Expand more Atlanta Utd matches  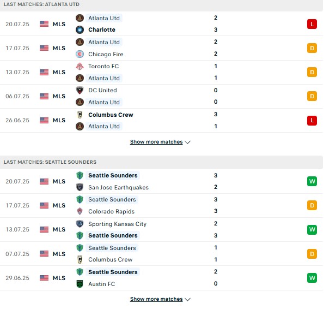coord(156,142)
